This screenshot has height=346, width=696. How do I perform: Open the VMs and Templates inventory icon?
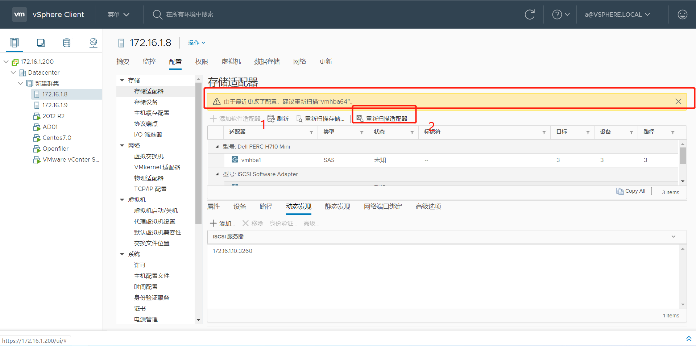point(41,42)
